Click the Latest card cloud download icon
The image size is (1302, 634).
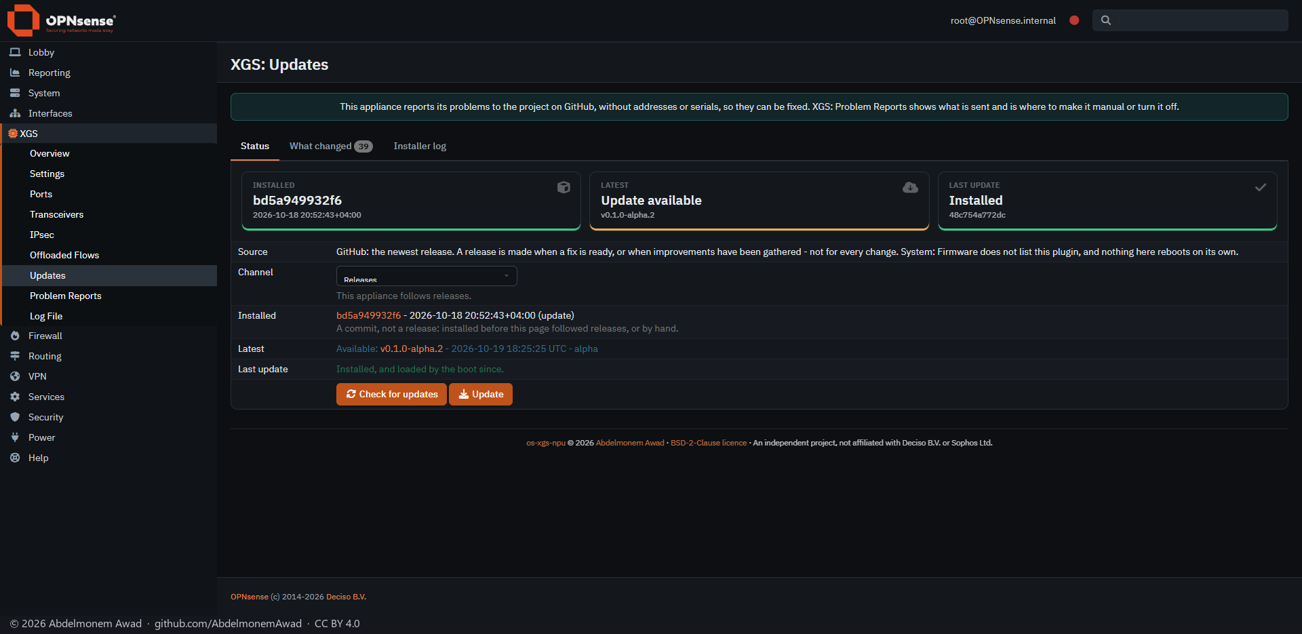(x=910, y=187)
